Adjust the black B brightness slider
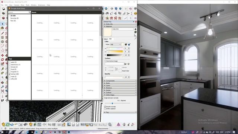 click(x=115, y=55)
